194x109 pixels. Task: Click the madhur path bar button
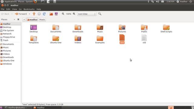[32, 19]
